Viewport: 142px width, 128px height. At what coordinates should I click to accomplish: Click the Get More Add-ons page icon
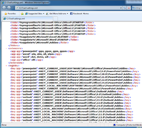47,14
